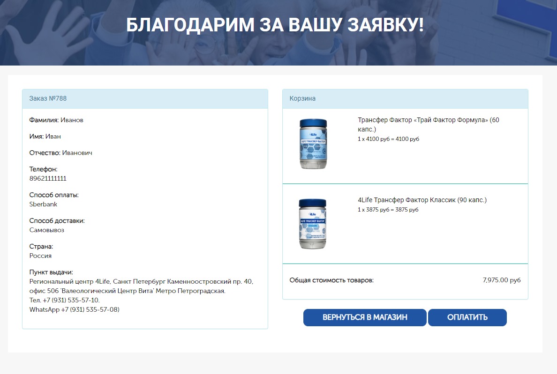Click the Заказ №788 panel header
The image size is (557, 374).
(145, 99)
